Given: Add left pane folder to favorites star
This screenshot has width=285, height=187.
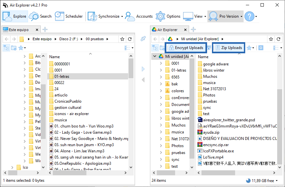Looking at the screenshot, I should (x=122, y=39).
